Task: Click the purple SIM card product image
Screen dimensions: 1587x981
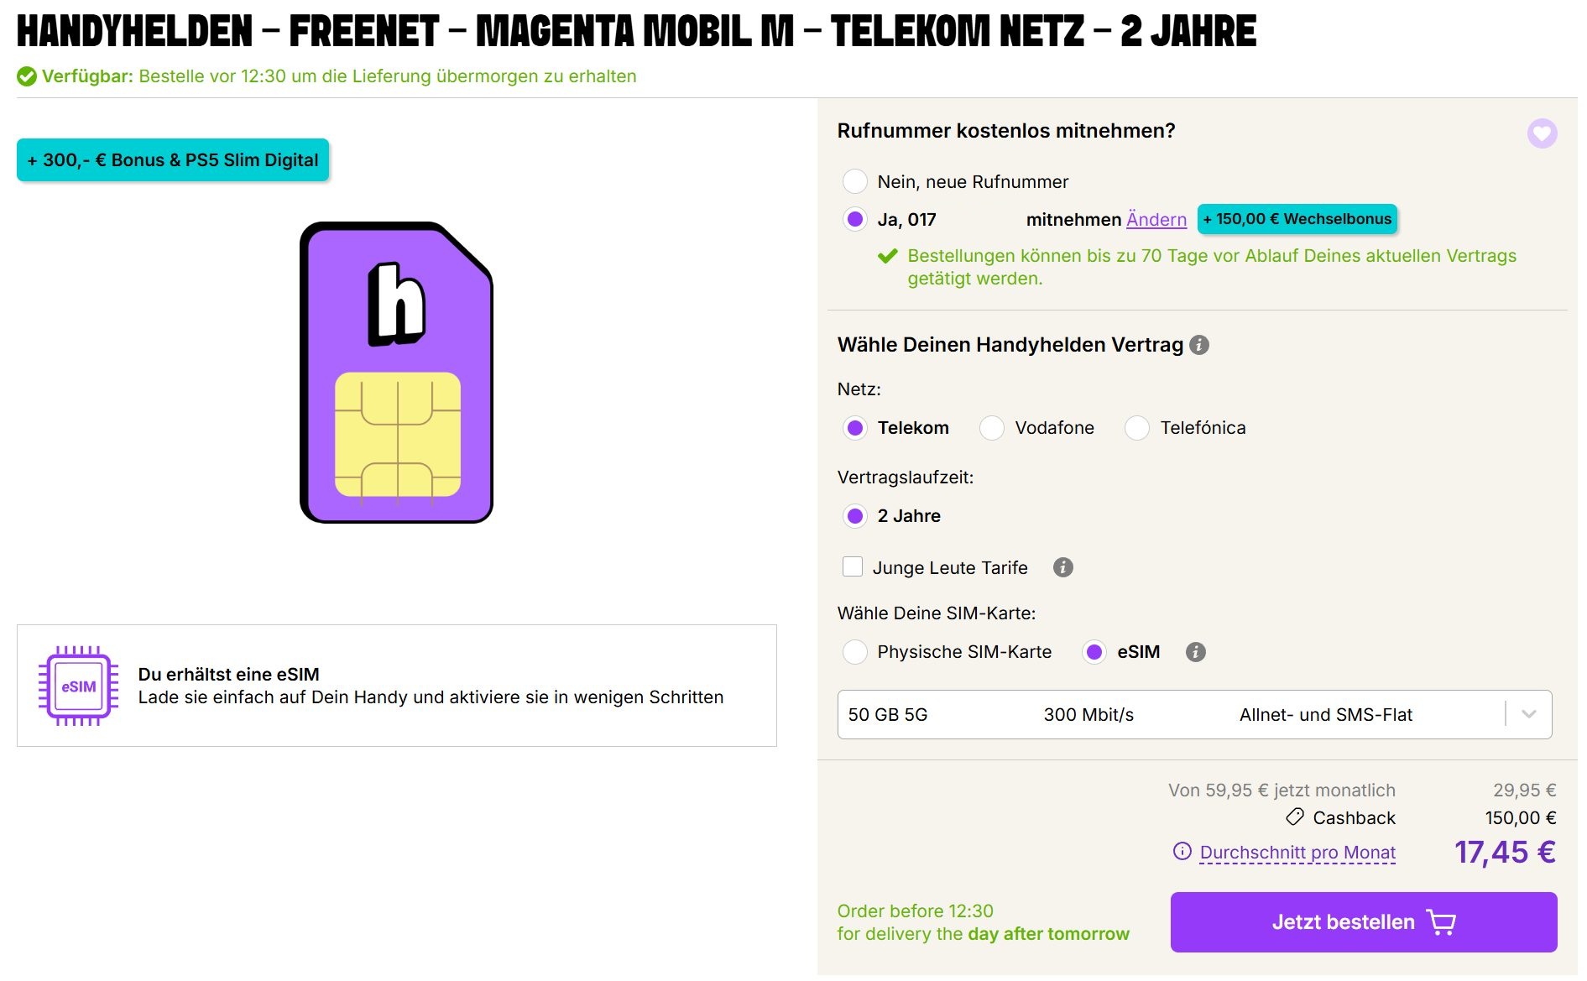Action: click(396, 373)
